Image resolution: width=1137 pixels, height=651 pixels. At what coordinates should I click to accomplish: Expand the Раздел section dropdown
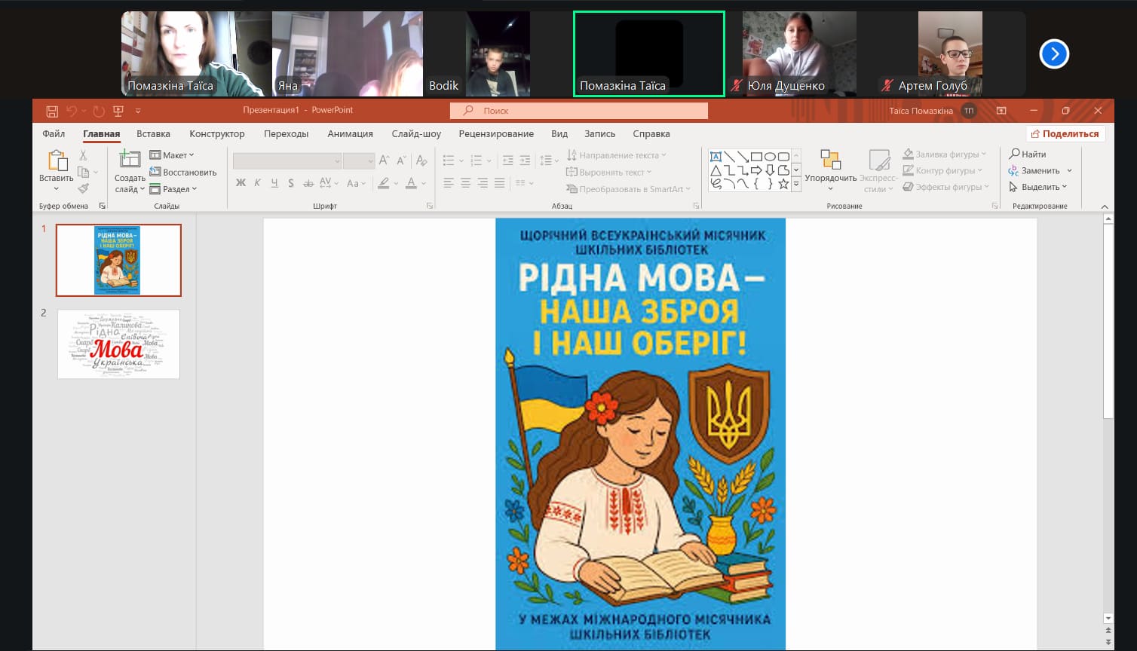tap(173, 189)
